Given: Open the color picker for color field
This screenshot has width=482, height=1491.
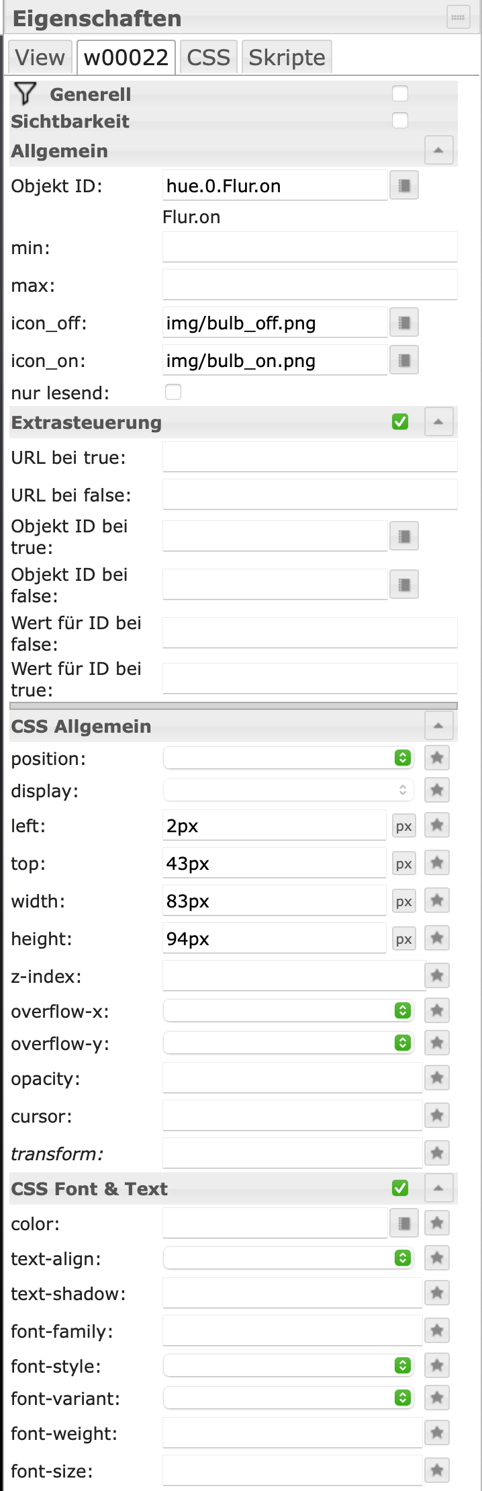Looking at the screenshot, I should 404,1223.
